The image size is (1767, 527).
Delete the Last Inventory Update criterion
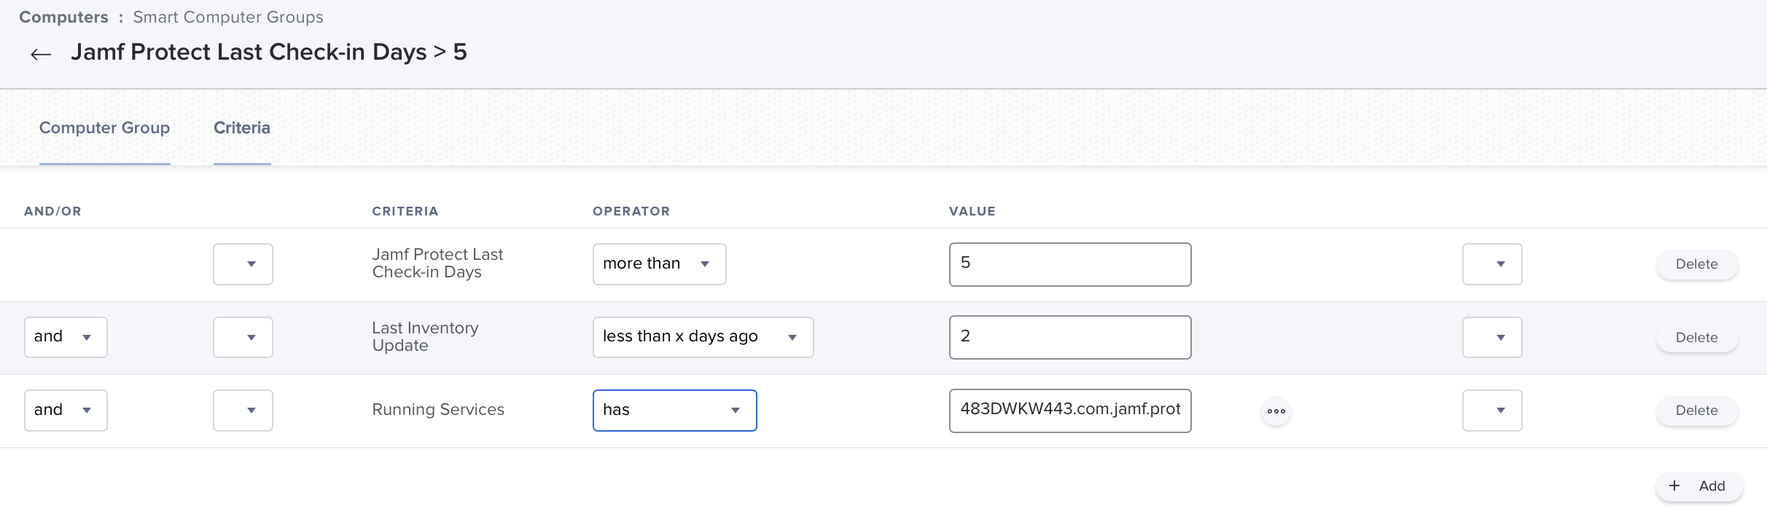pos(1696,338)
